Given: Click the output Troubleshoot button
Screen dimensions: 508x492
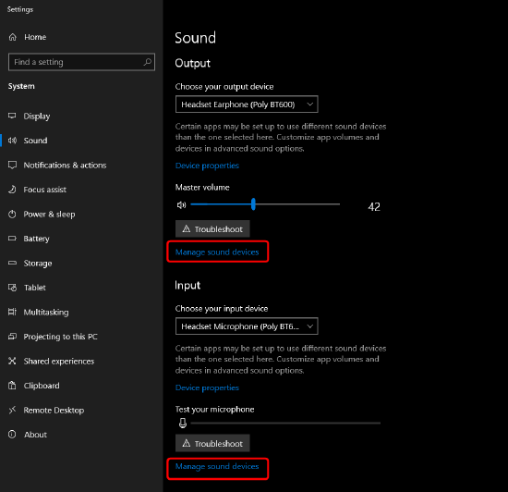Looking at the screenshot, I should click(x=212, y=229).
